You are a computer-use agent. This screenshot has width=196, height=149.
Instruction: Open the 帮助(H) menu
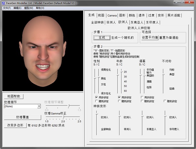(40, 8)
